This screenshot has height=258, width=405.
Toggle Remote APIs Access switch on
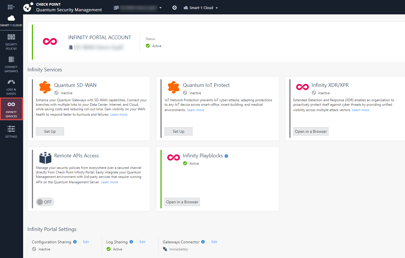(x=45, y=202)
